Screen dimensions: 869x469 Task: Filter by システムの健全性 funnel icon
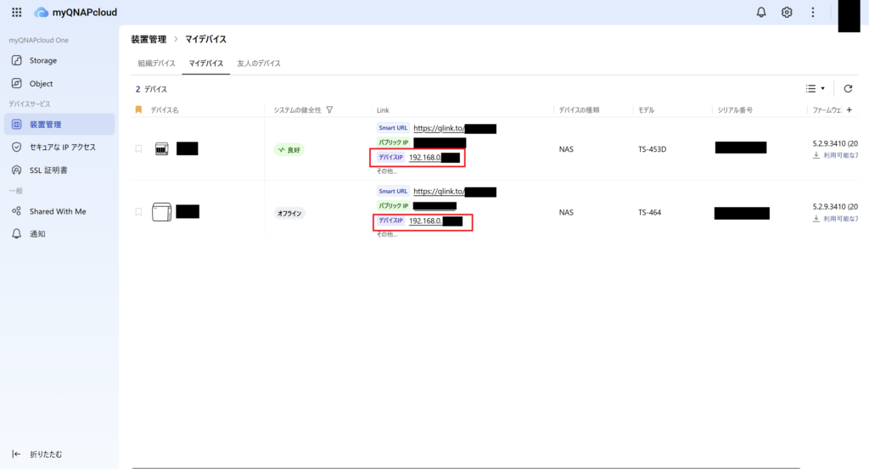point(330,109)
